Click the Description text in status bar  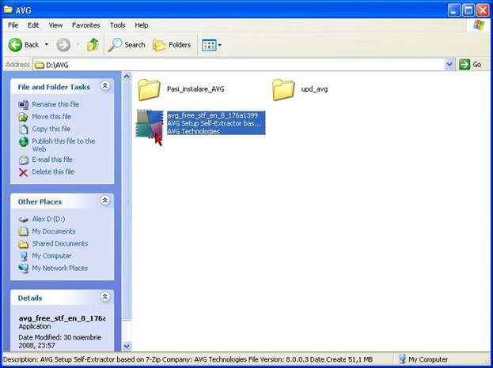[174, 359]
